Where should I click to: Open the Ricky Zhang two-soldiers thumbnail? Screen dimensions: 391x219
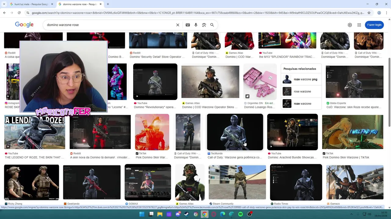point(31,182)
